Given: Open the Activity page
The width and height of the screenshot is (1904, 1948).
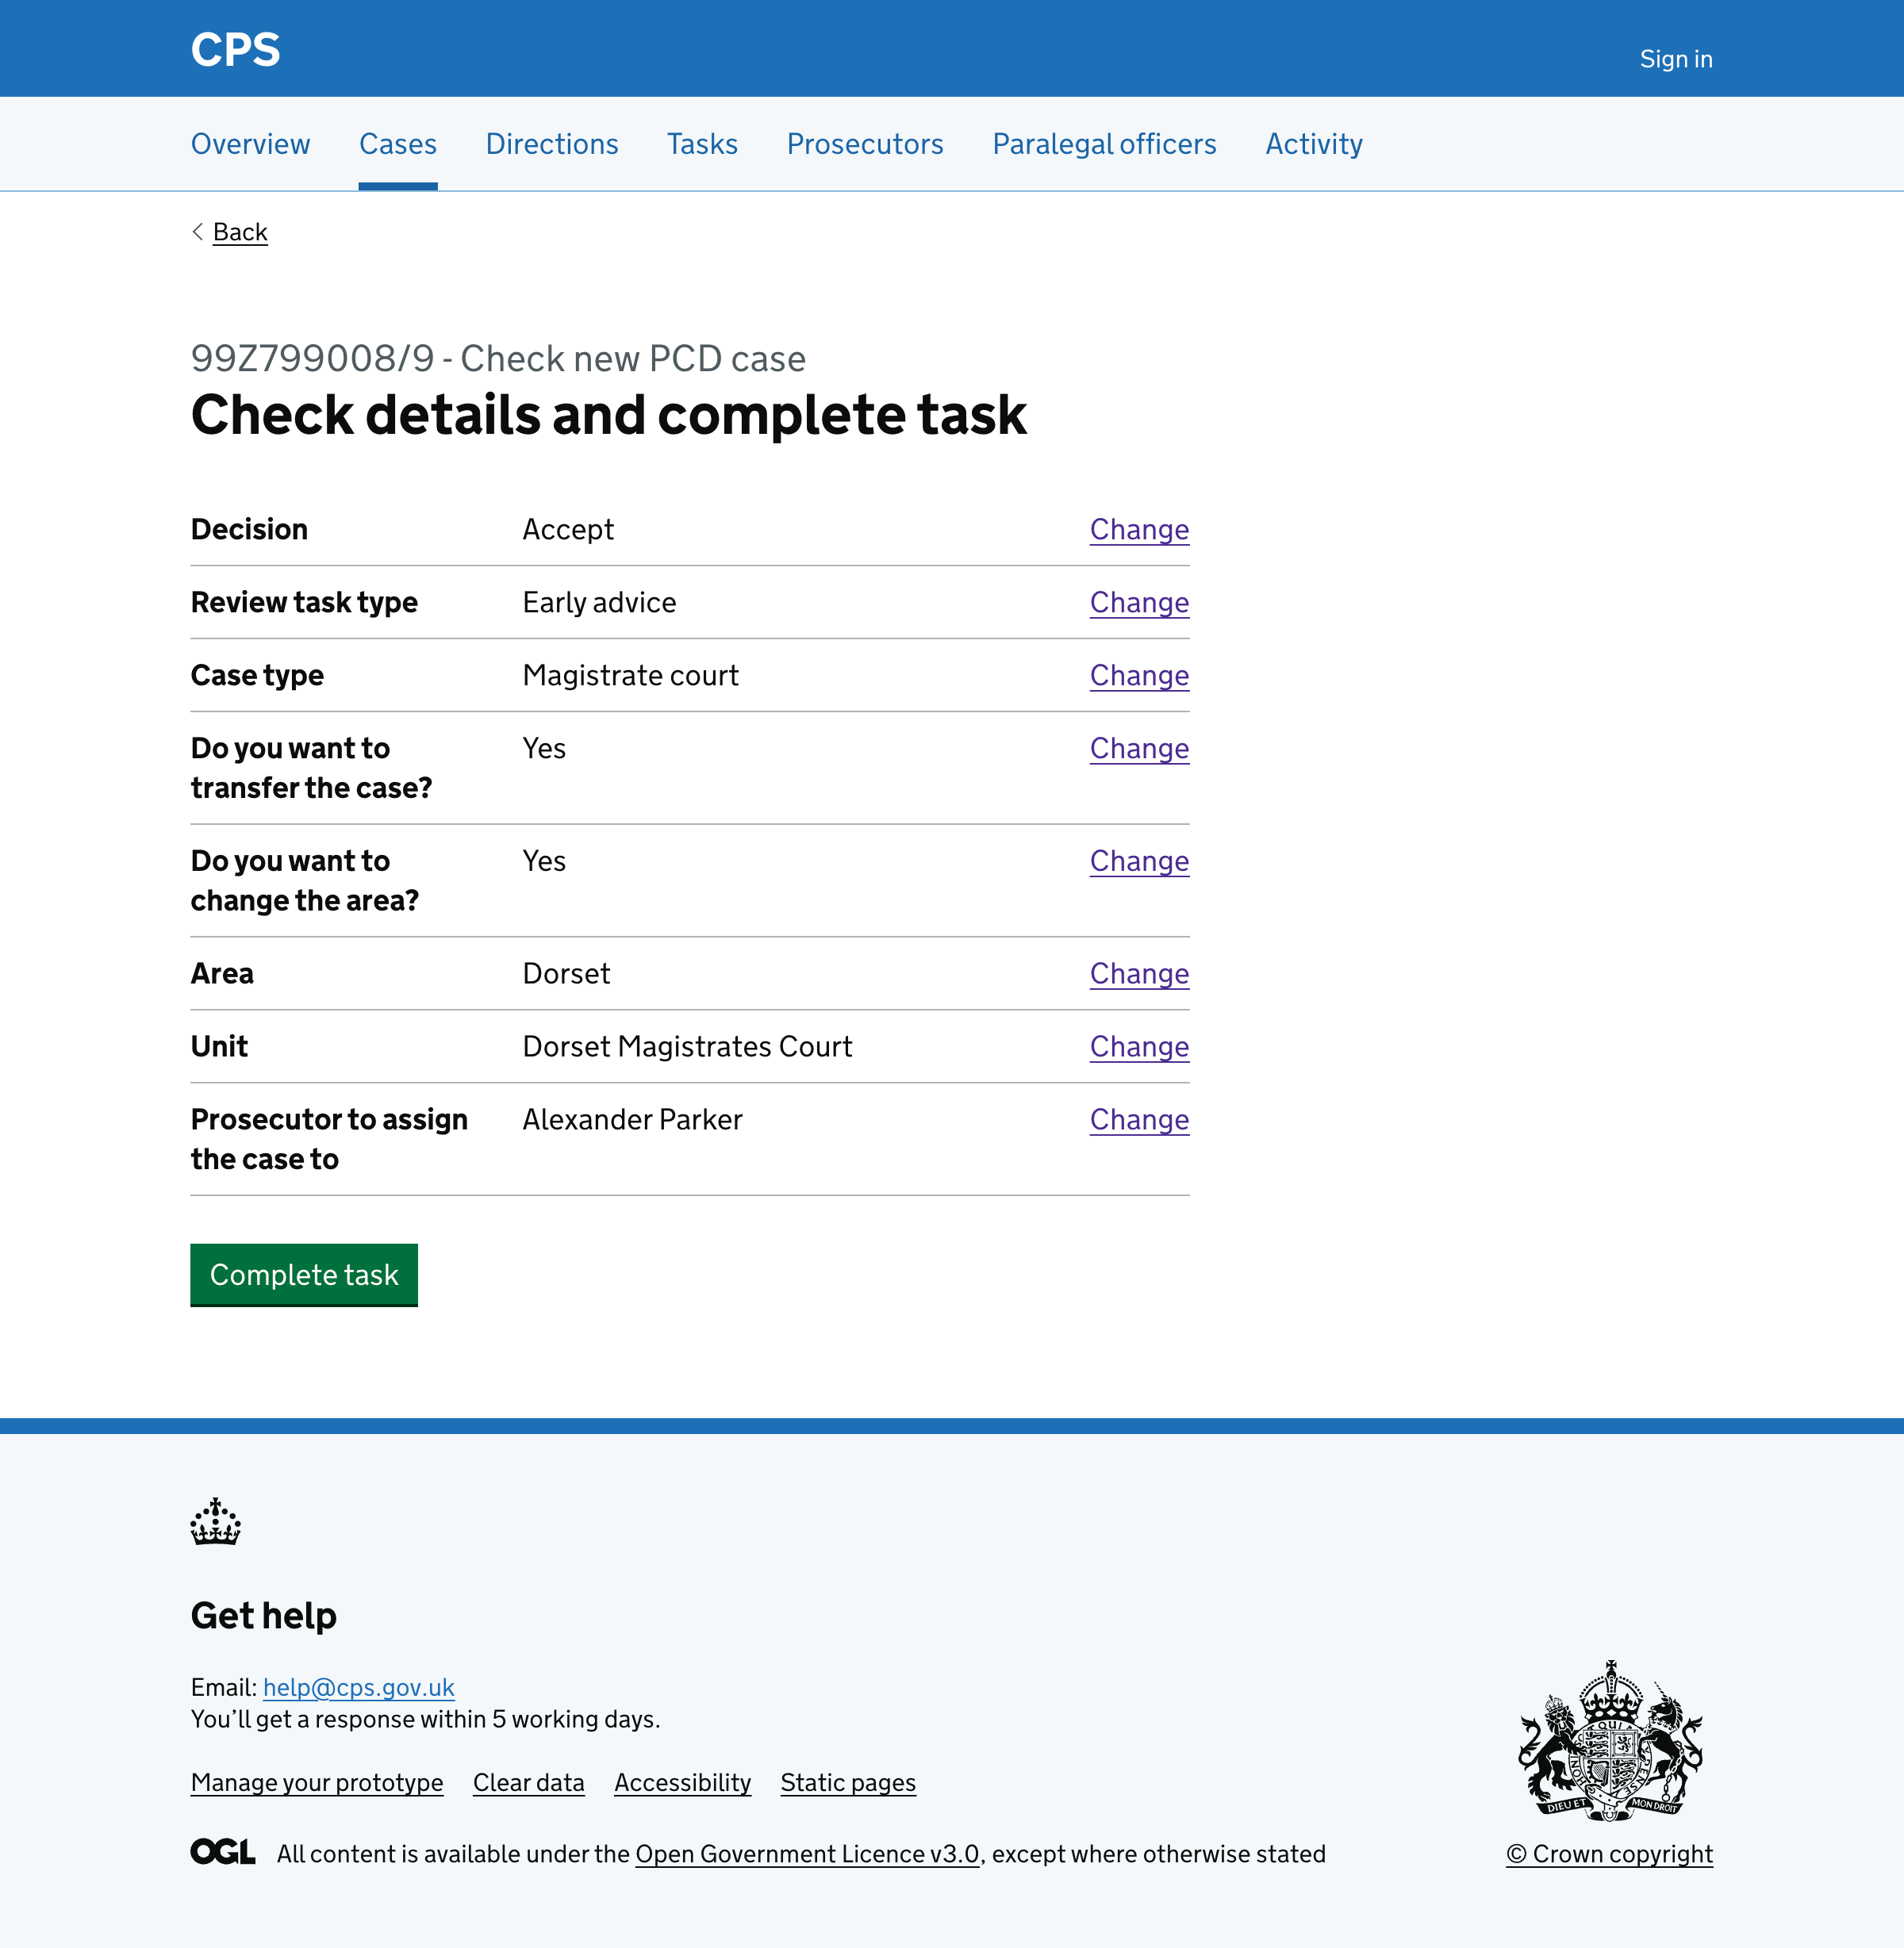Looking at the screenshot, I should click(x=1313, y=144).
